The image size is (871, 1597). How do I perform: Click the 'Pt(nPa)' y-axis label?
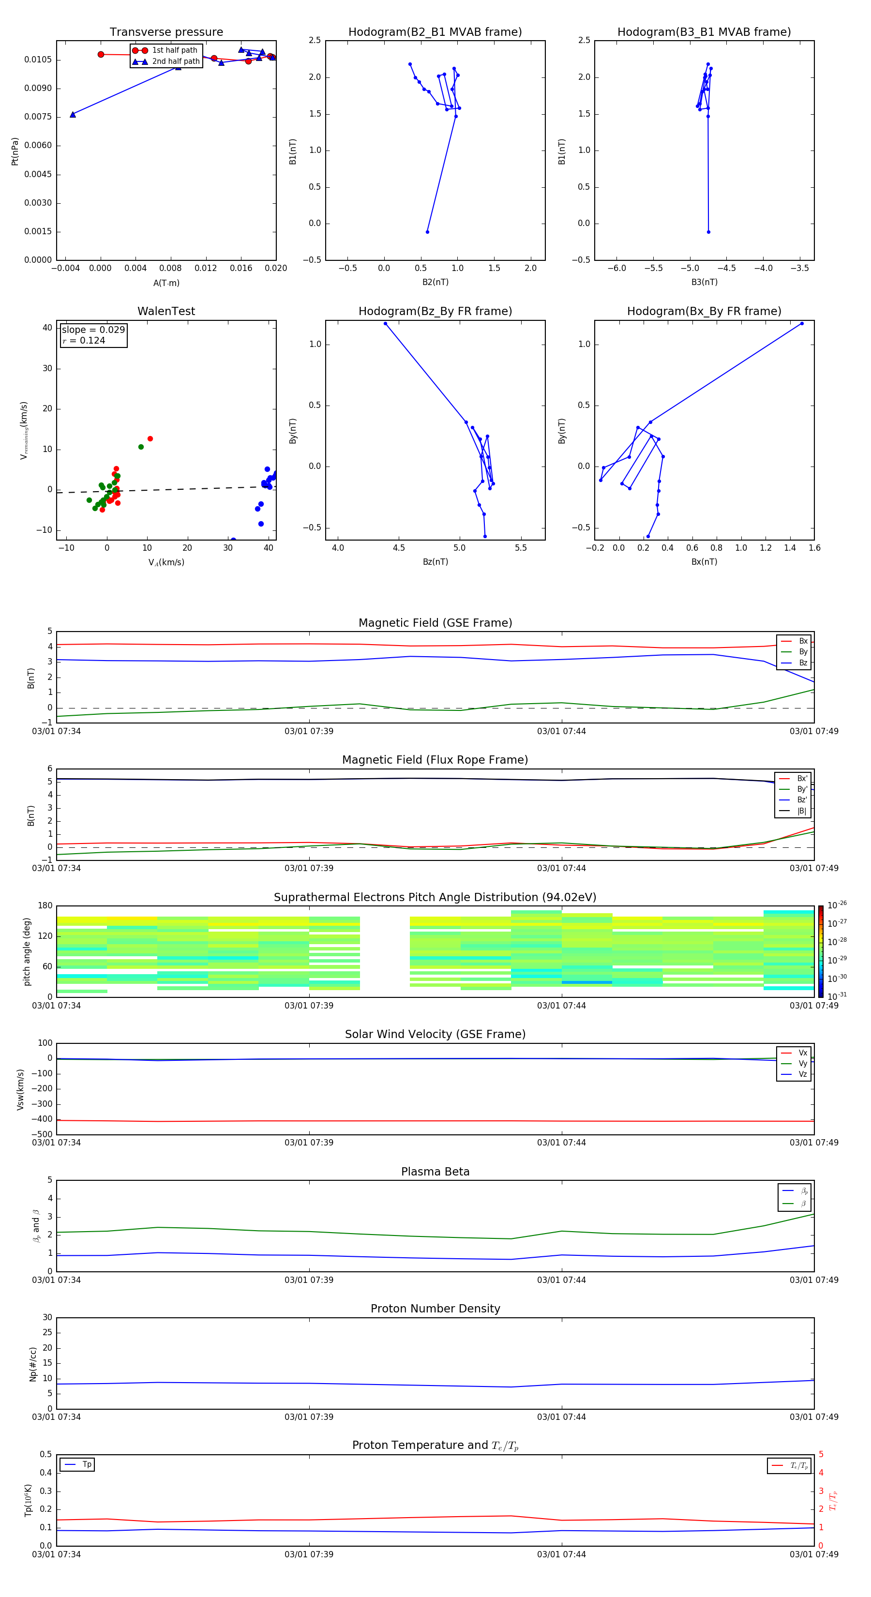[15, 151]
